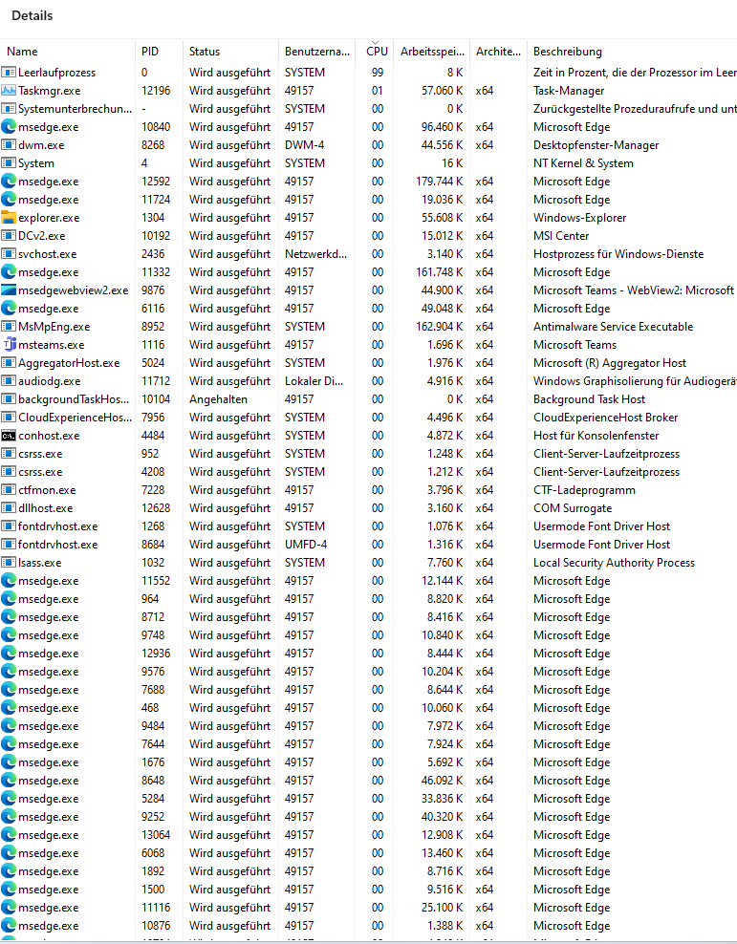Click the dllhost.exe process icon
Image resolution: width=737 pixels, height=944 pixels.
click(x=9, y=507)
